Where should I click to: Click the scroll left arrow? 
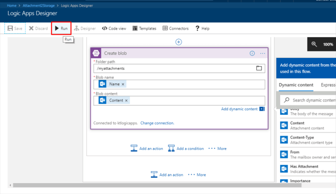click(x=10, y=185)
